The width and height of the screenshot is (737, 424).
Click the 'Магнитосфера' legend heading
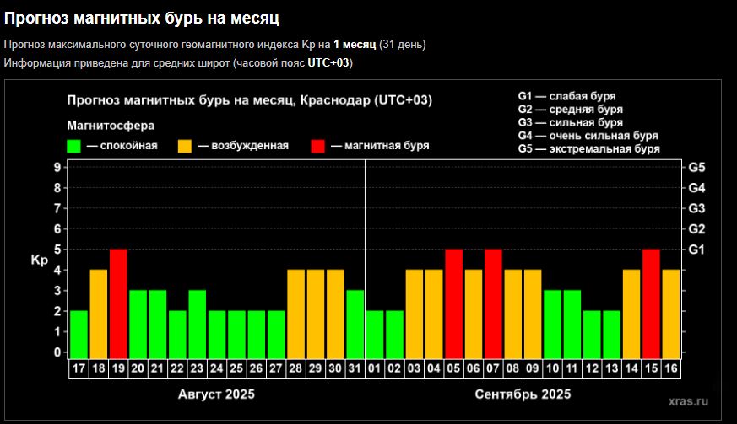111,126
